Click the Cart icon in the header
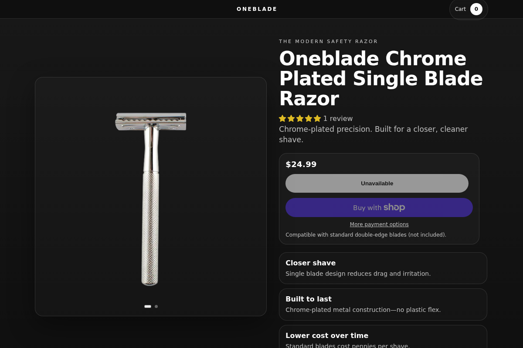Viewport: 523px width, 348px height. 460,9
